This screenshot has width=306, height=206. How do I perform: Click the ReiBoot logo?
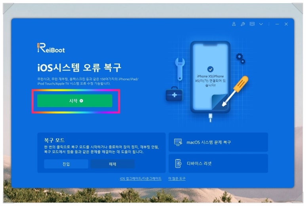click(51, 48)
